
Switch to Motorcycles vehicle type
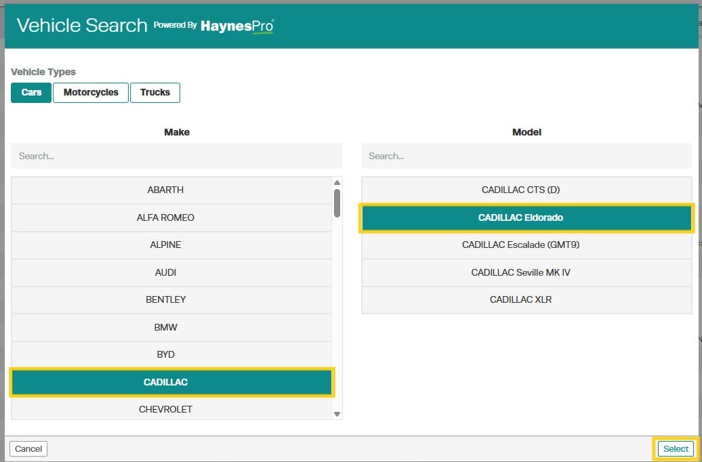pos(91,93)
